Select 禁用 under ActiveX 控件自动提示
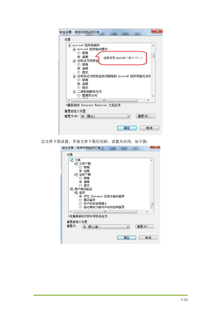 [x=79, y=53]
